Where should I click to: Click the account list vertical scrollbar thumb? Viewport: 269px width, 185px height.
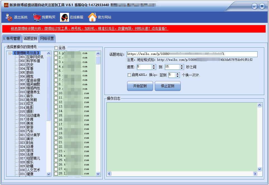(x=98, y=60)
